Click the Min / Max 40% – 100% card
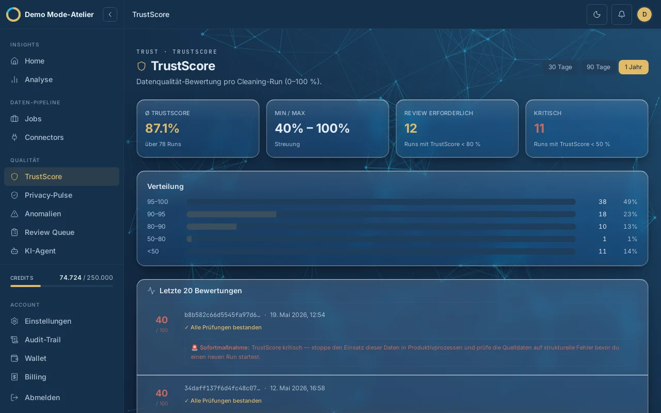 coord(327,129)
